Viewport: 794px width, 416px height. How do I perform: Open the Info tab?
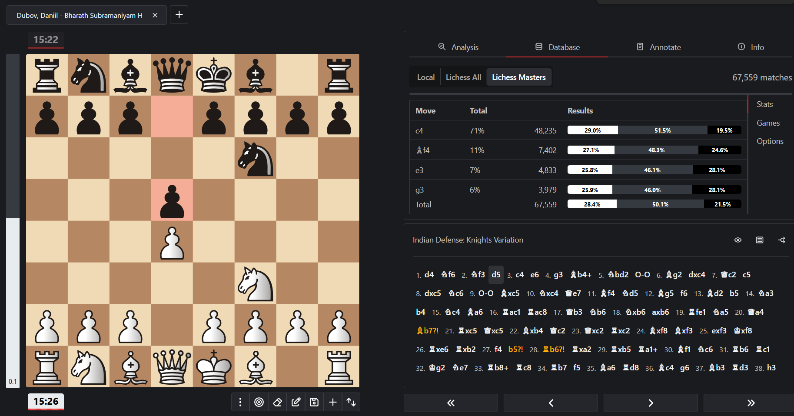point(751,47)
